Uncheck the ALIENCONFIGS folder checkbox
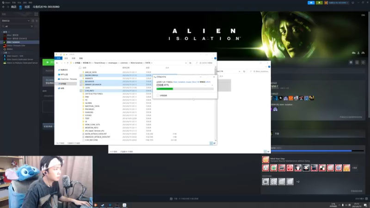The image size is (370, 208). click(x=81, y=75)
